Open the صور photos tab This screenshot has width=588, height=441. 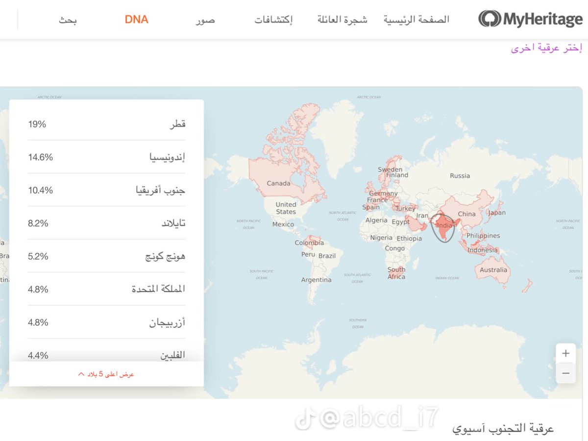205,20
